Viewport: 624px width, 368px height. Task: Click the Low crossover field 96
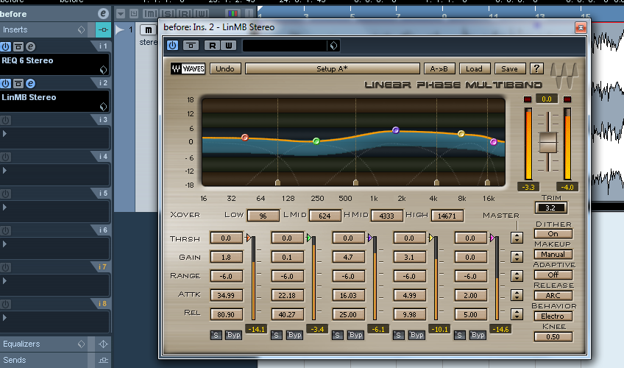tap(263, 216)
